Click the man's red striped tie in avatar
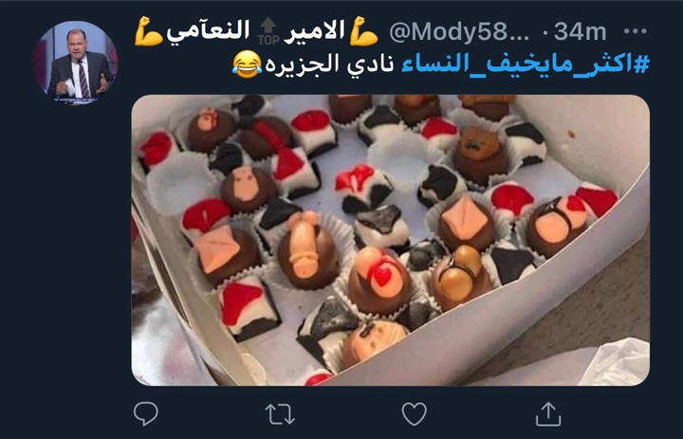This screenshot has height=439, width=683. tap(83, 79)
